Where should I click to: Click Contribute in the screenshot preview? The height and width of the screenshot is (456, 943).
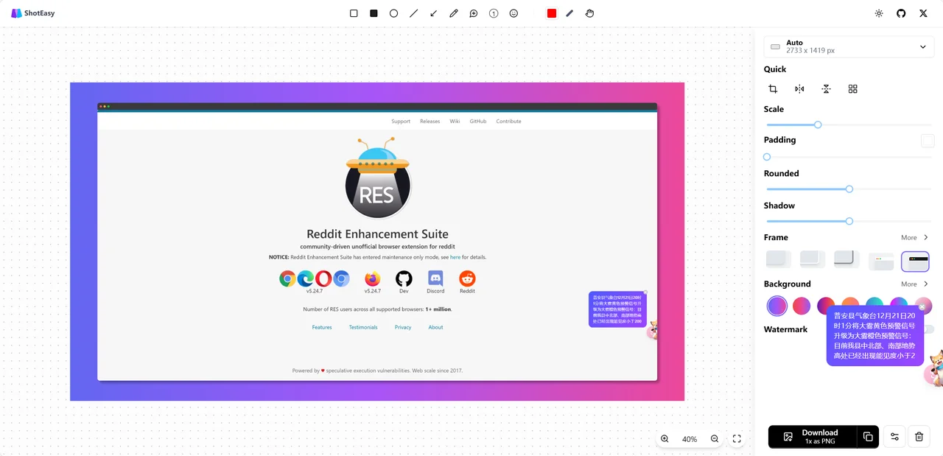click(x=508, y=122)
